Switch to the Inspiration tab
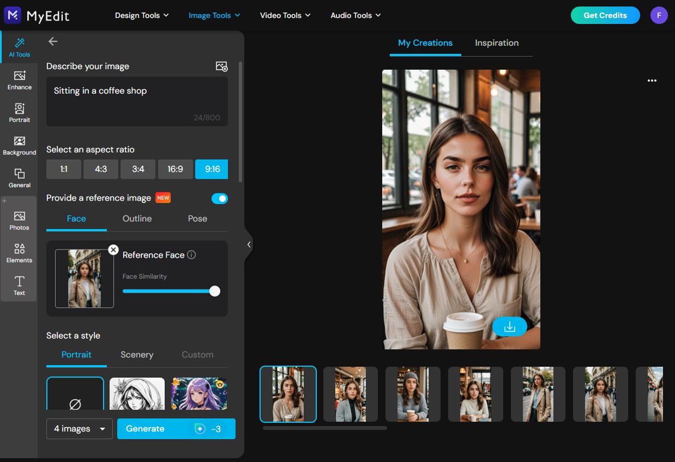 pyautogui.click(x=497, y=42)
